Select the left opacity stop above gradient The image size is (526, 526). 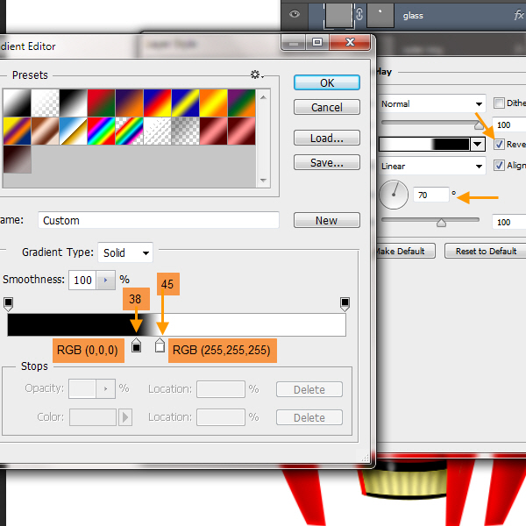[x=9, y=303]
